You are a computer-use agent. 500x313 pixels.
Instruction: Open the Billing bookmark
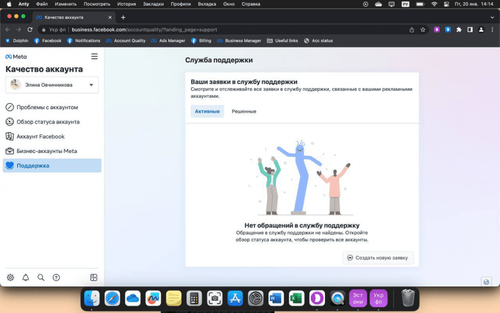(x=201, y=41)
